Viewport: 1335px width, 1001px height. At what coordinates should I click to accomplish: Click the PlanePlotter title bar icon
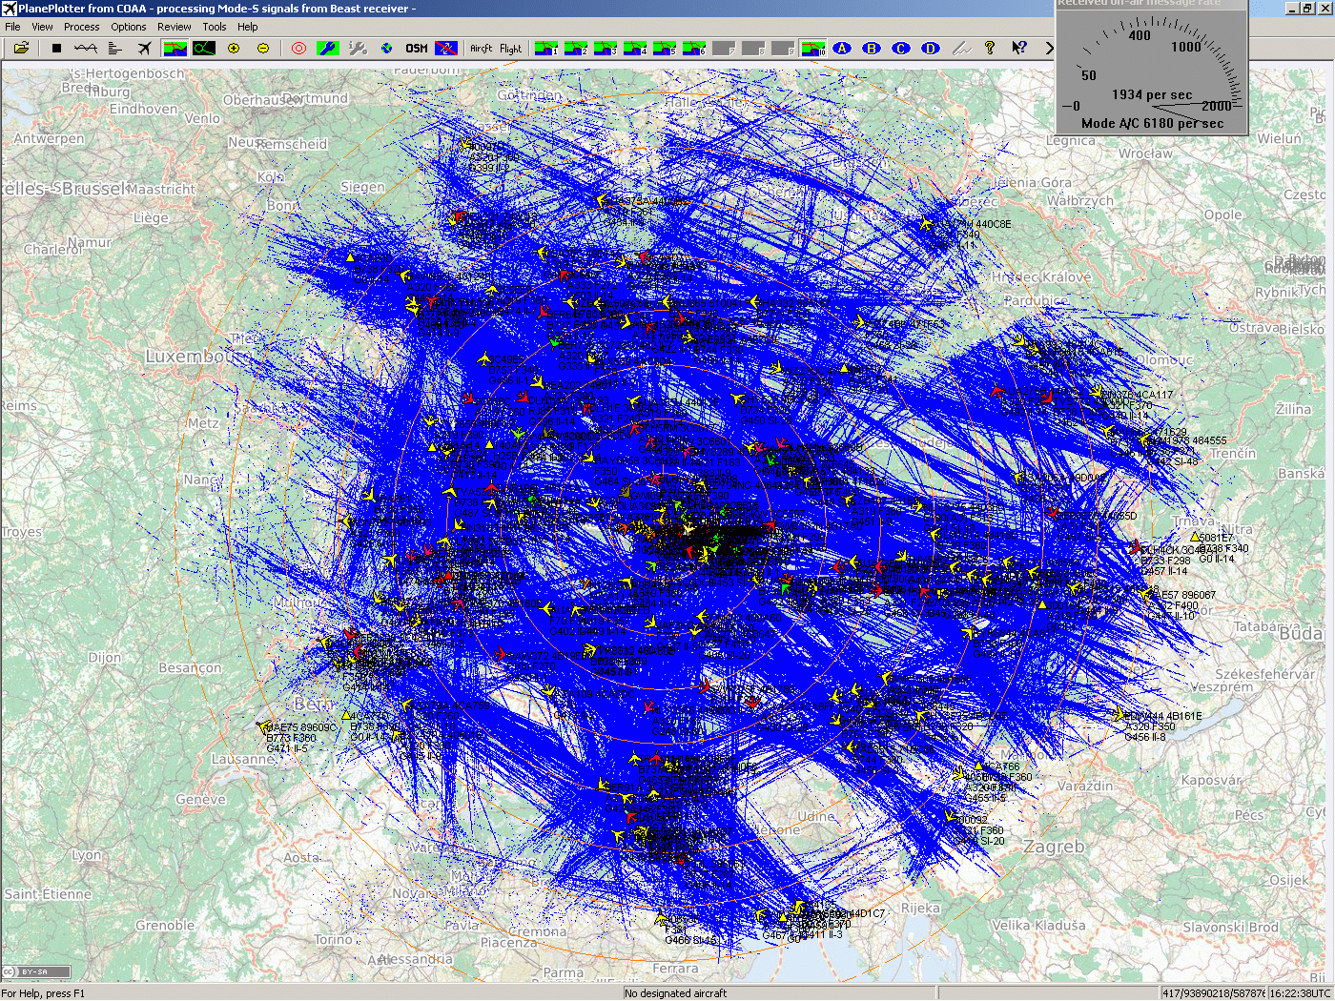tap(10, 9)
